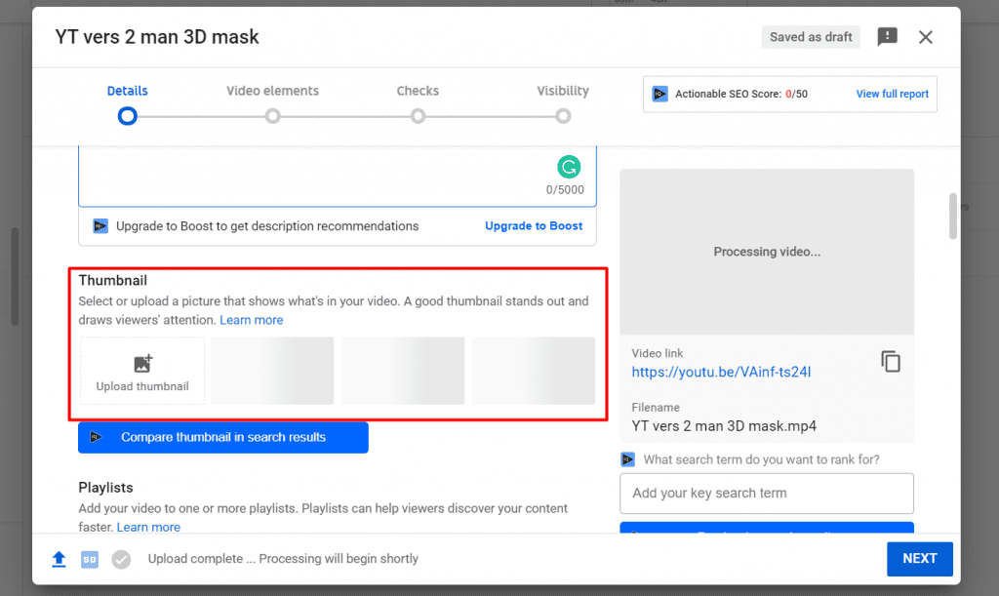Click the NEXT button
The height and width of the screenshot is (596, 999).
tap(919, 558)
